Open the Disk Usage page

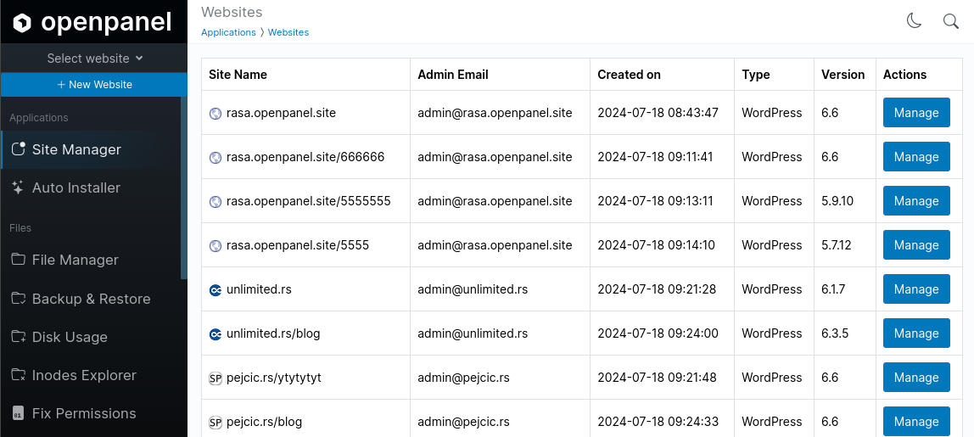coord(92,337)
